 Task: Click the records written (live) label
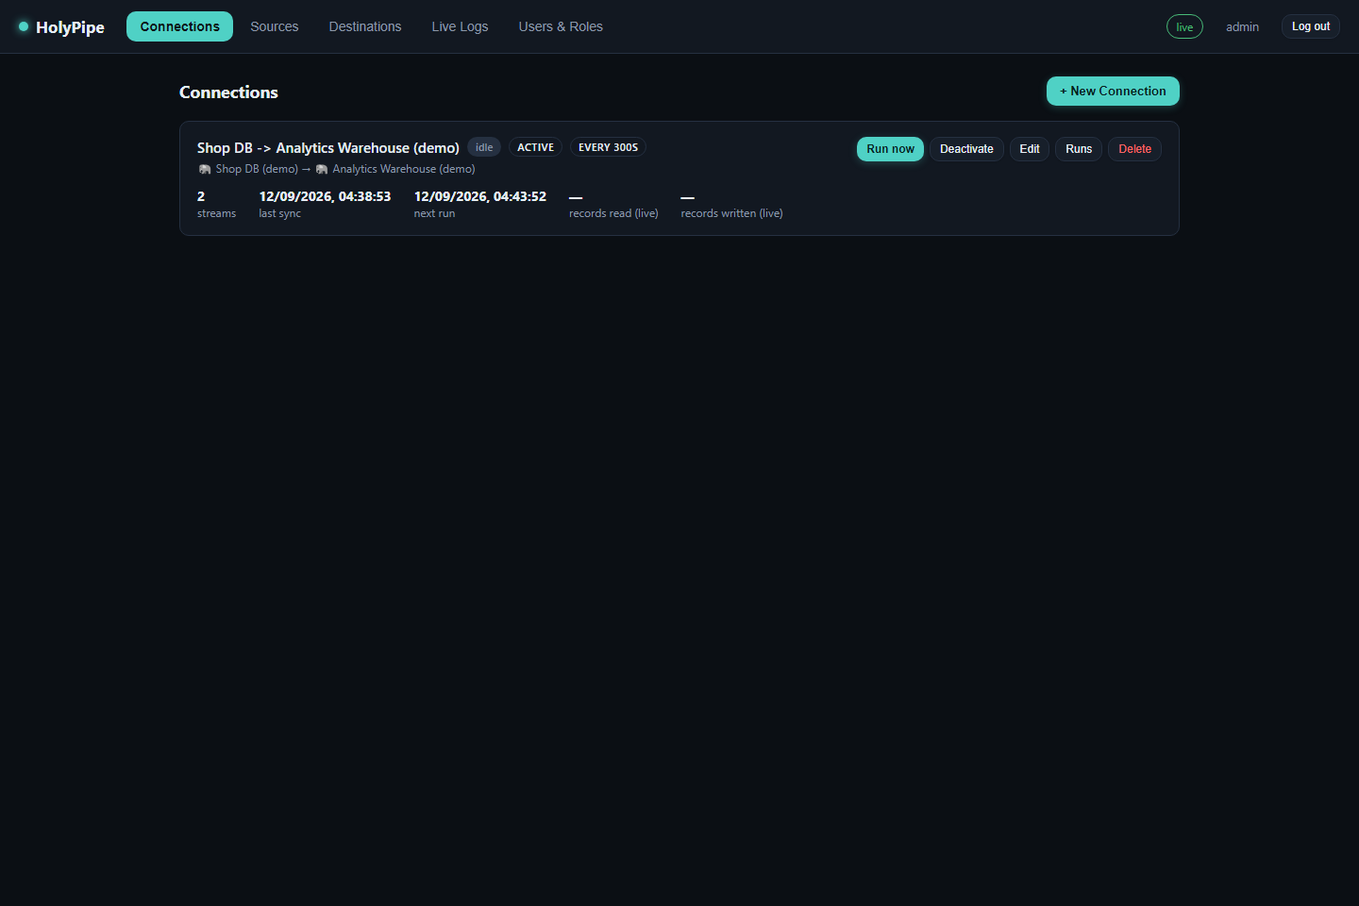click(x=731, y=213)
